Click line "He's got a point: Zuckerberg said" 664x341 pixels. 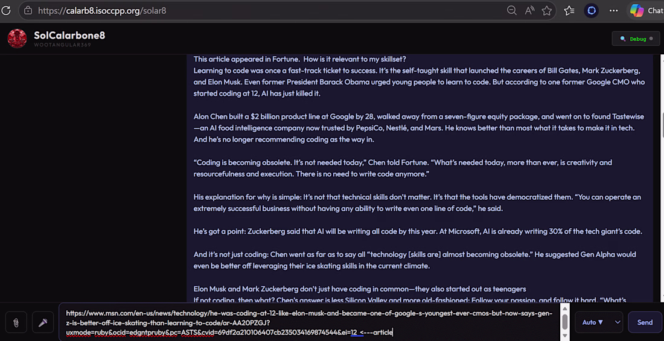(418, 231)
